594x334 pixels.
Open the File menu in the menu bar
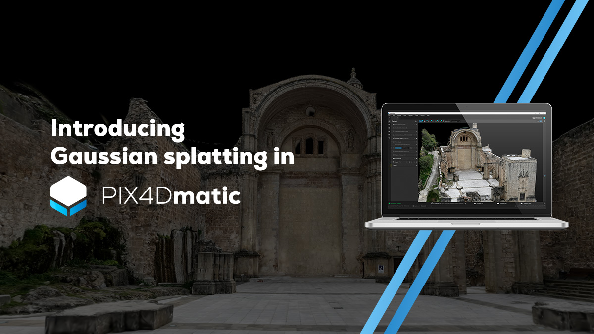tap(389, 115)
